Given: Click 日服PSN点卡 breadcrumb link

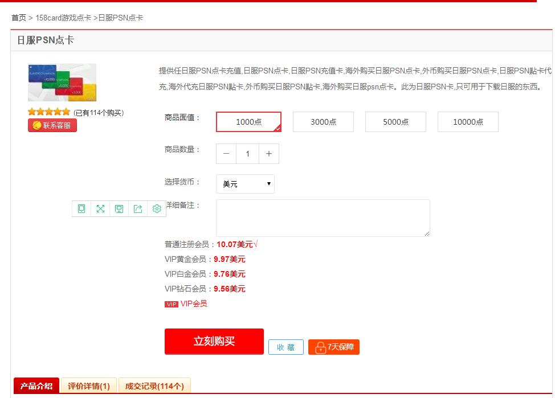Looking at the screenshot, I should coord(121,18).
